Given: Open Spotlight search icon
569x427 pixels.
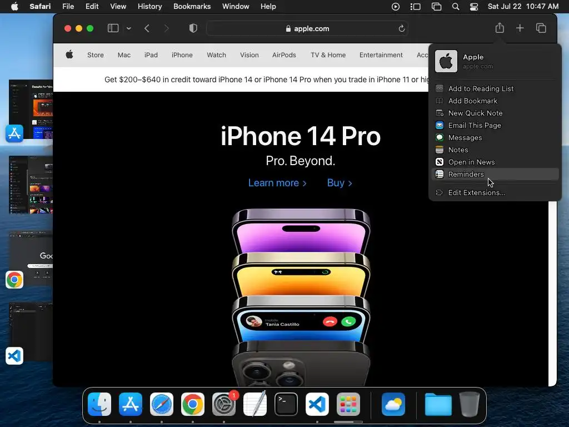Looking at the screenshot, I should (456, 7).
